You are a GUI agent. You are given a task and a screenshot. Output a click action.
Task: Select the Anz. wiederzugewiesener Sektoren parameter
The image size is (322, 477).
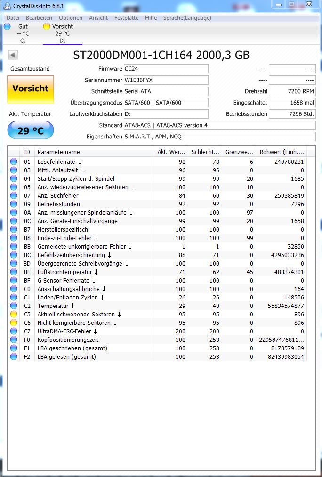coord(157,187)
